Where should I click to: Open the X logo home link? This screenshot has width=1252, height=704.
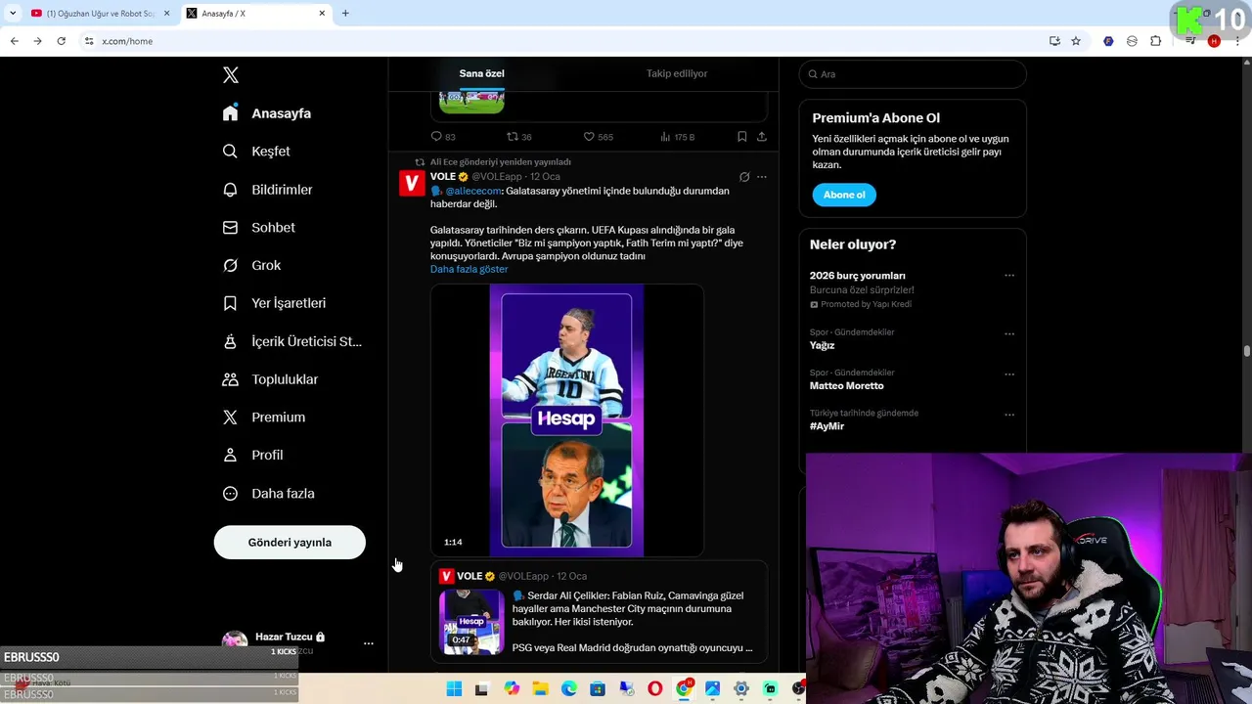[x=231, y=75]
